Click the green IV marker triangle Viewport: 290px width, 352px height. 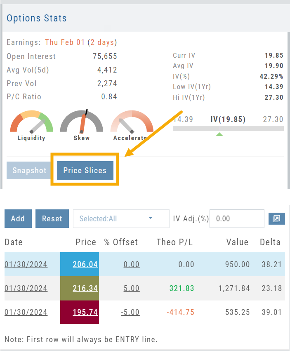point(219,134)
